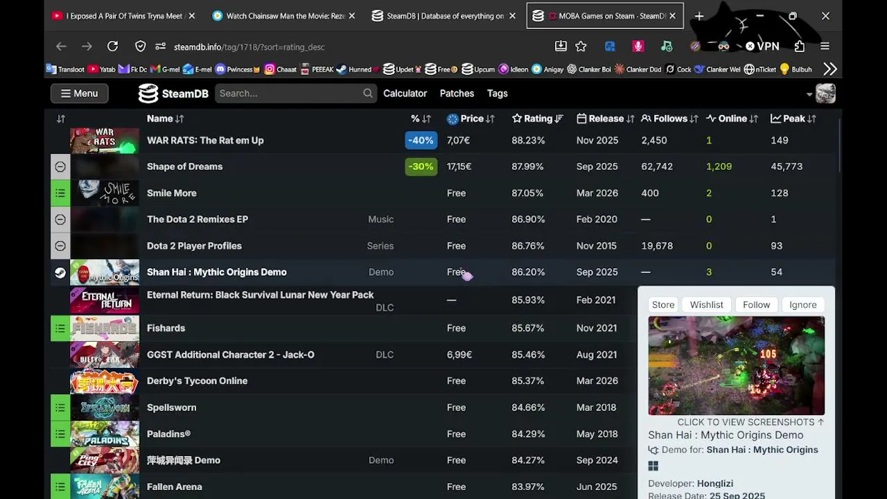This screenshot has height=499, width=887.
Task: Click the Steam icon beside Shan Hai row
Action: click(60, 272)
